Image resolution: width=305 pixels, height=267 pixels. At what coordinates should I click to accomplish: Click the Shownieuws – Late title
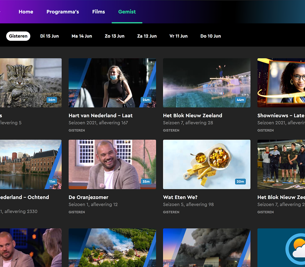281,115
